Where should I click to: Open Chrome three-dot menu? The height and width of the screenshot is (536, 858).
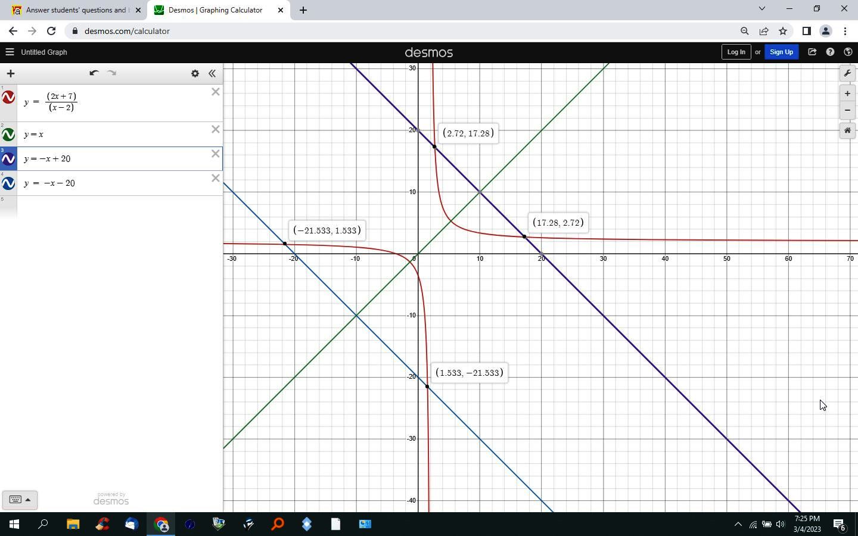pos(845,31)
